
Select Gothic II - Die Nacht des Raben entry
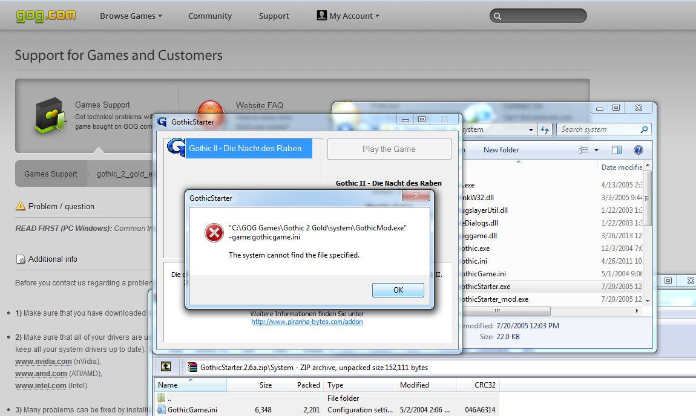(240, 149)
